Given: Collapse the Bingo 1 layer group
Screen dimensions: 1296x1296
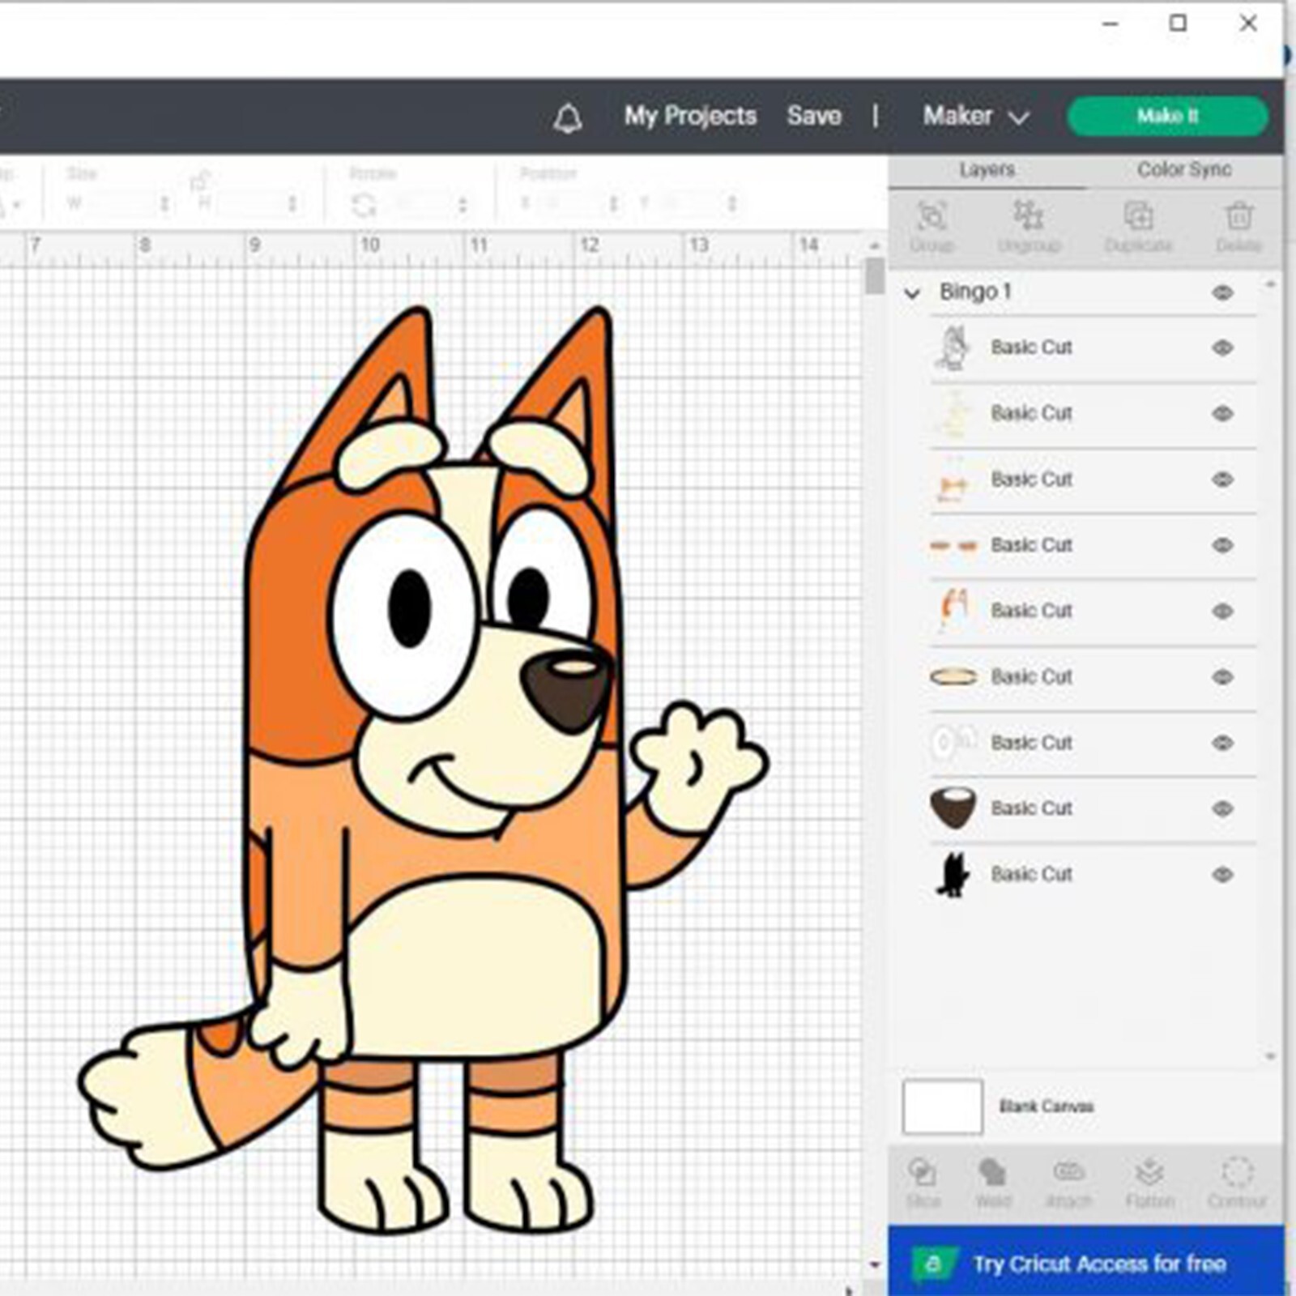Looking at the screenshot, I should (913, 293).
